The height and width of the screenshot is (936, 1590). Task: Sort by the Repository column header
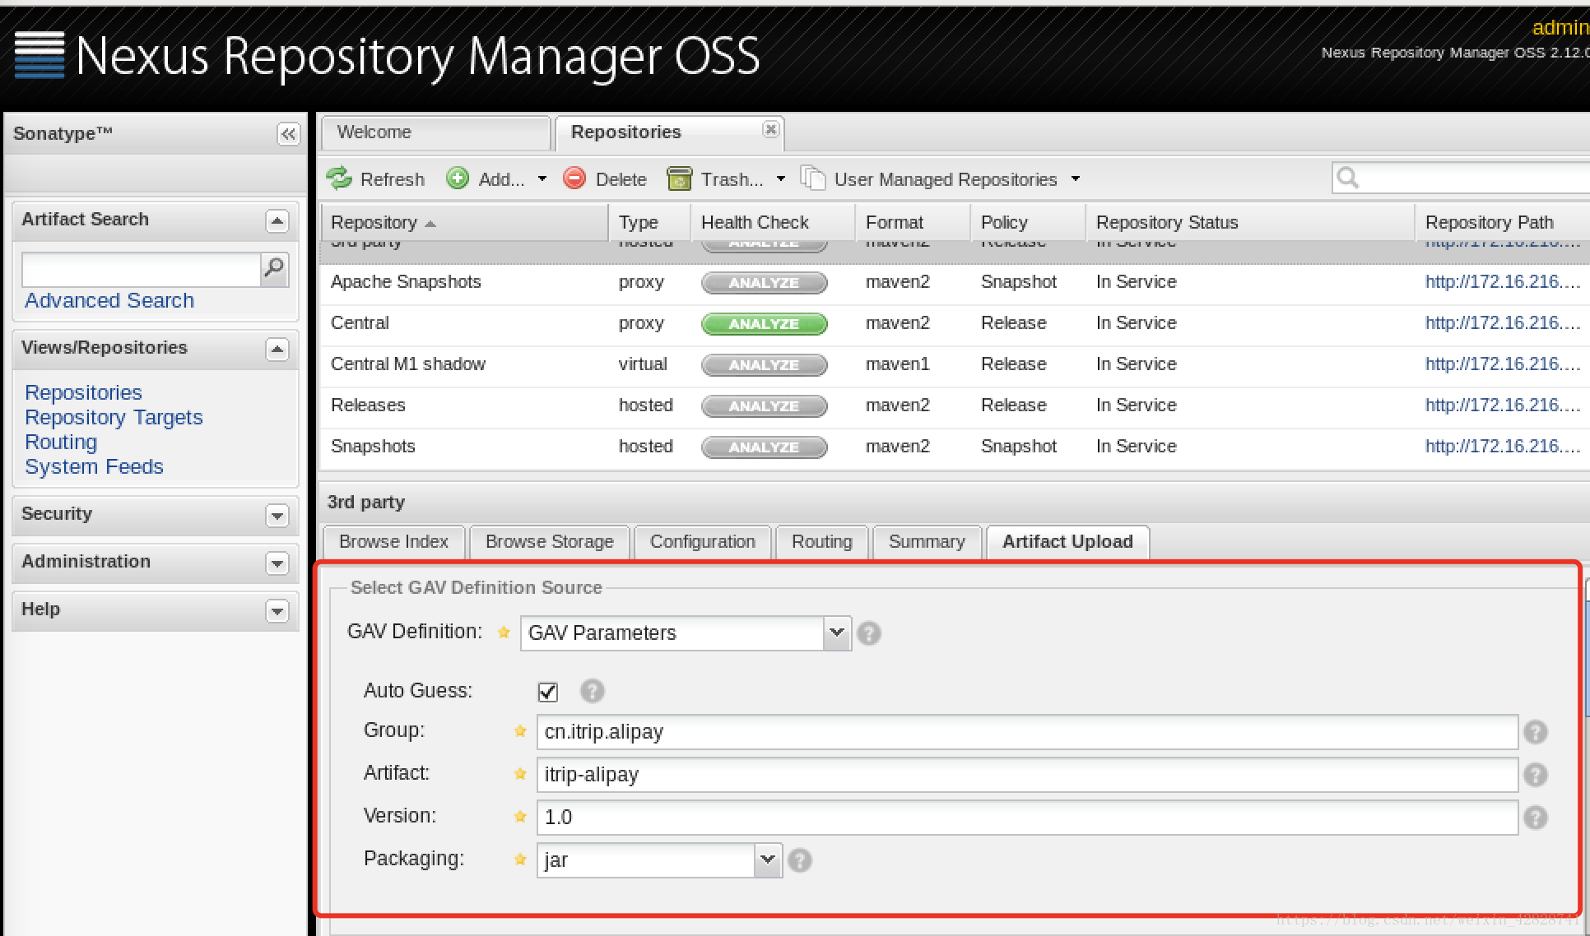click(x=464, y=222)
